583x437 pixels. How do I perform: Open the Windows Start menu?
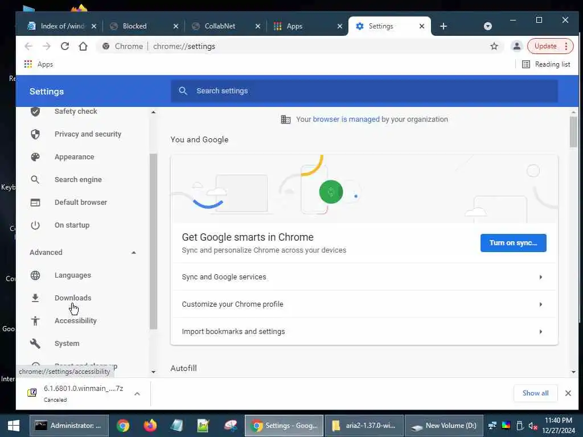click(14, 426)
